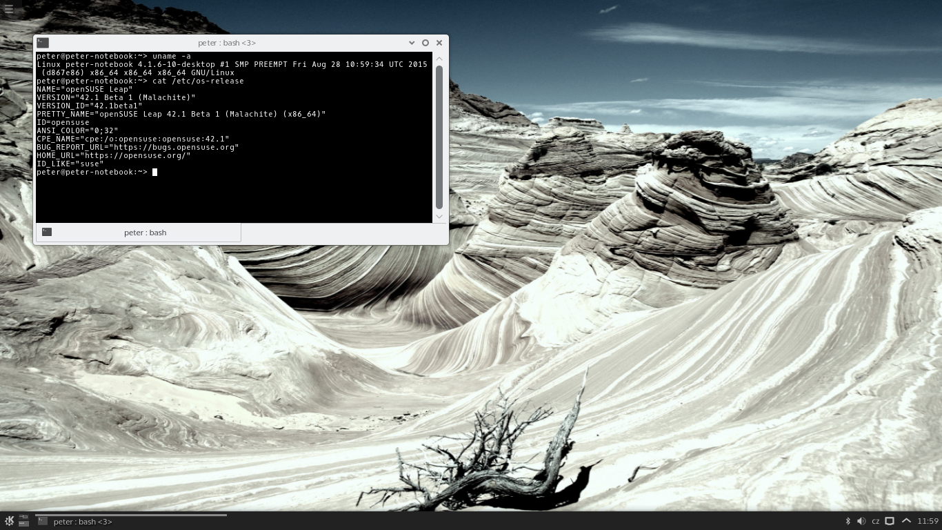Minimize the Konsole window

click(x=412, y=43)
